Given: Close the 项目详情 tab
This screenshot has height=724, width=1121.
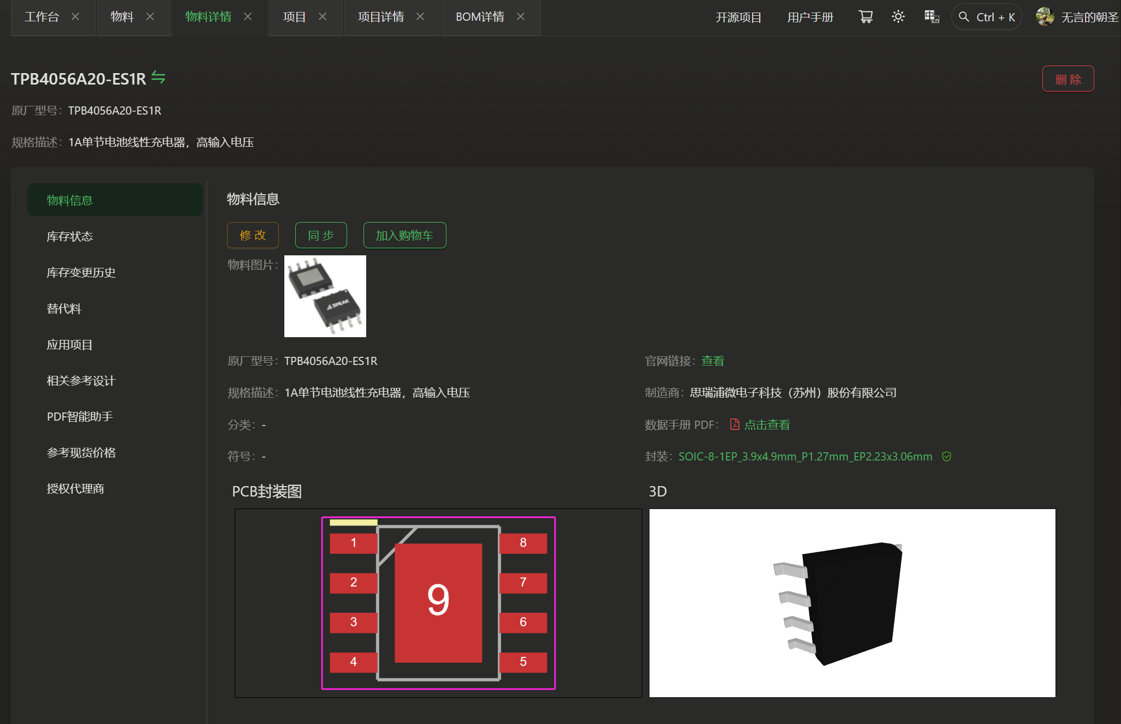Looking at the screenshot, I should [x=420, y=17].
